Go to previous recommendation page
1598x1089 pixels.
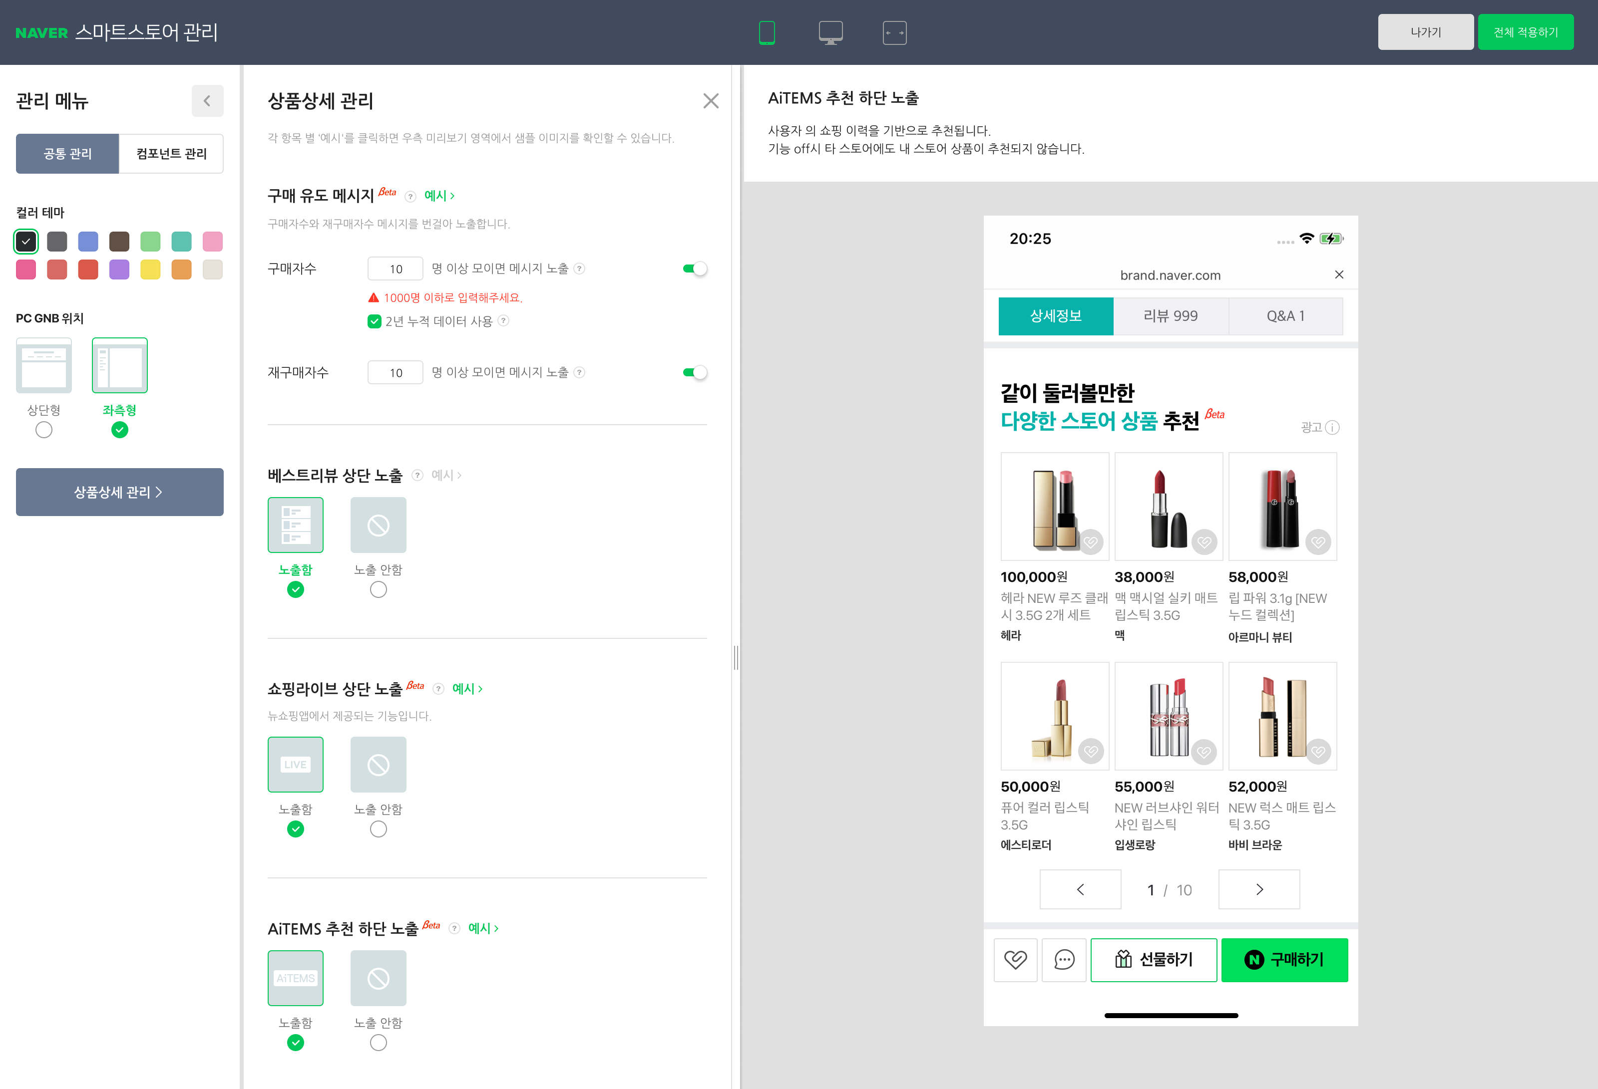[x=1080, y=890]
